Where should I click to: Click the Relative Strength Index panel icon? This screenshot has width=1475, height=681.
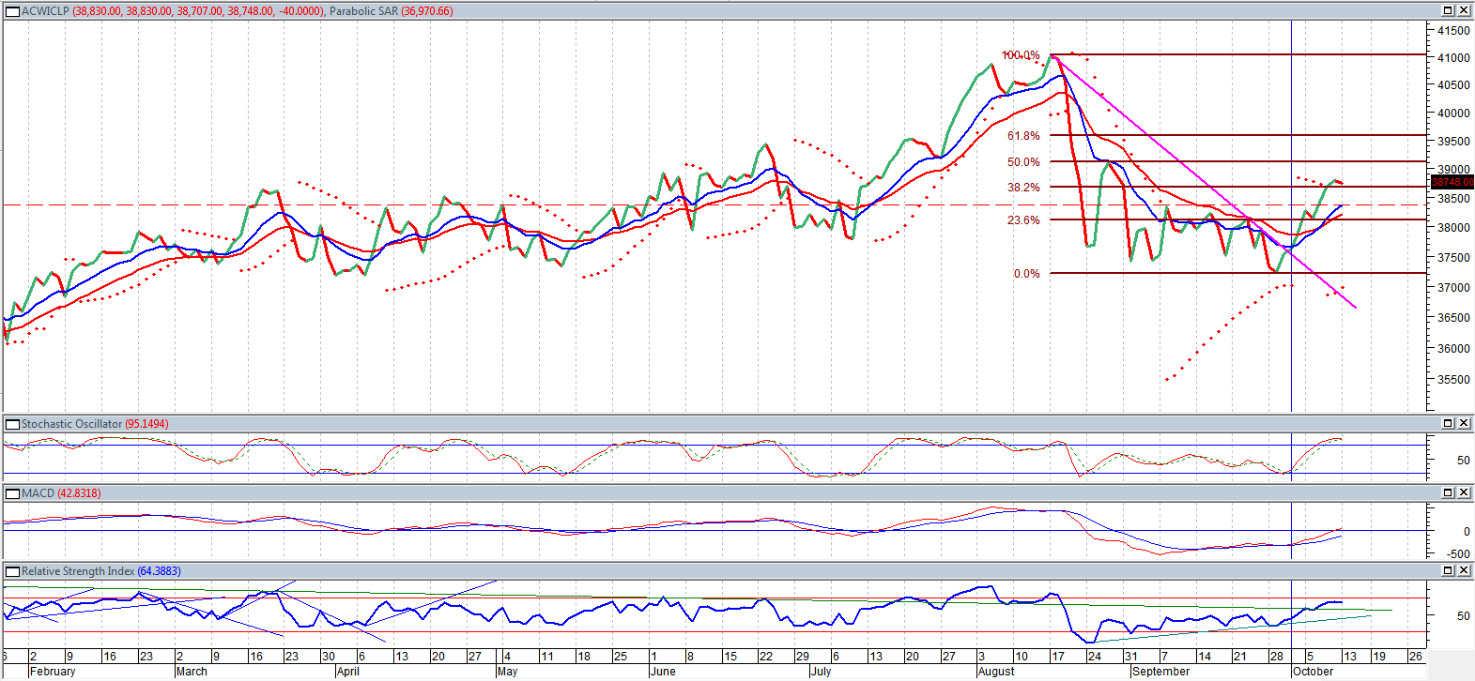(12, 571)
